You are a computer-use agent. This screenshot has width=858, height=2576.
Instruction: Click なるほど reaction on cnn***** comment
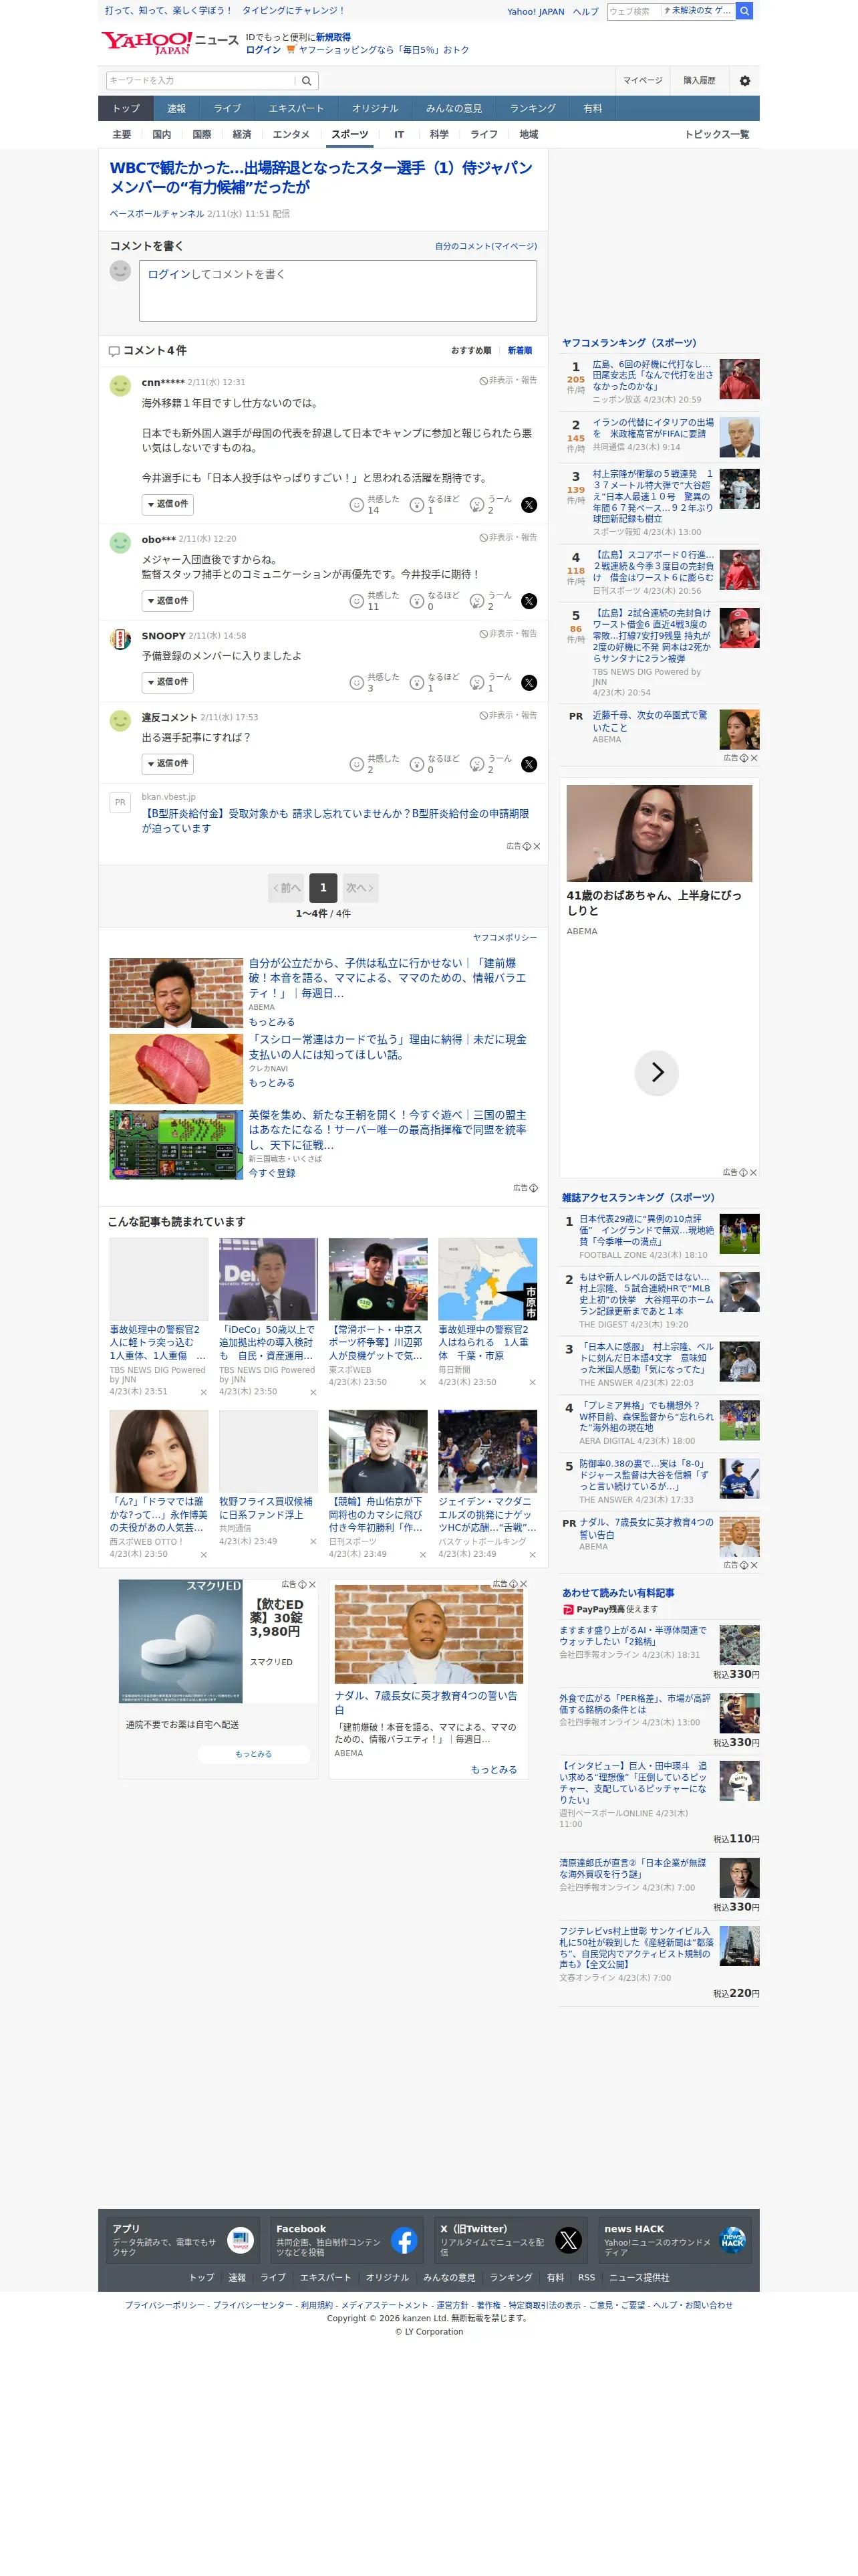(x=434, y=505)
